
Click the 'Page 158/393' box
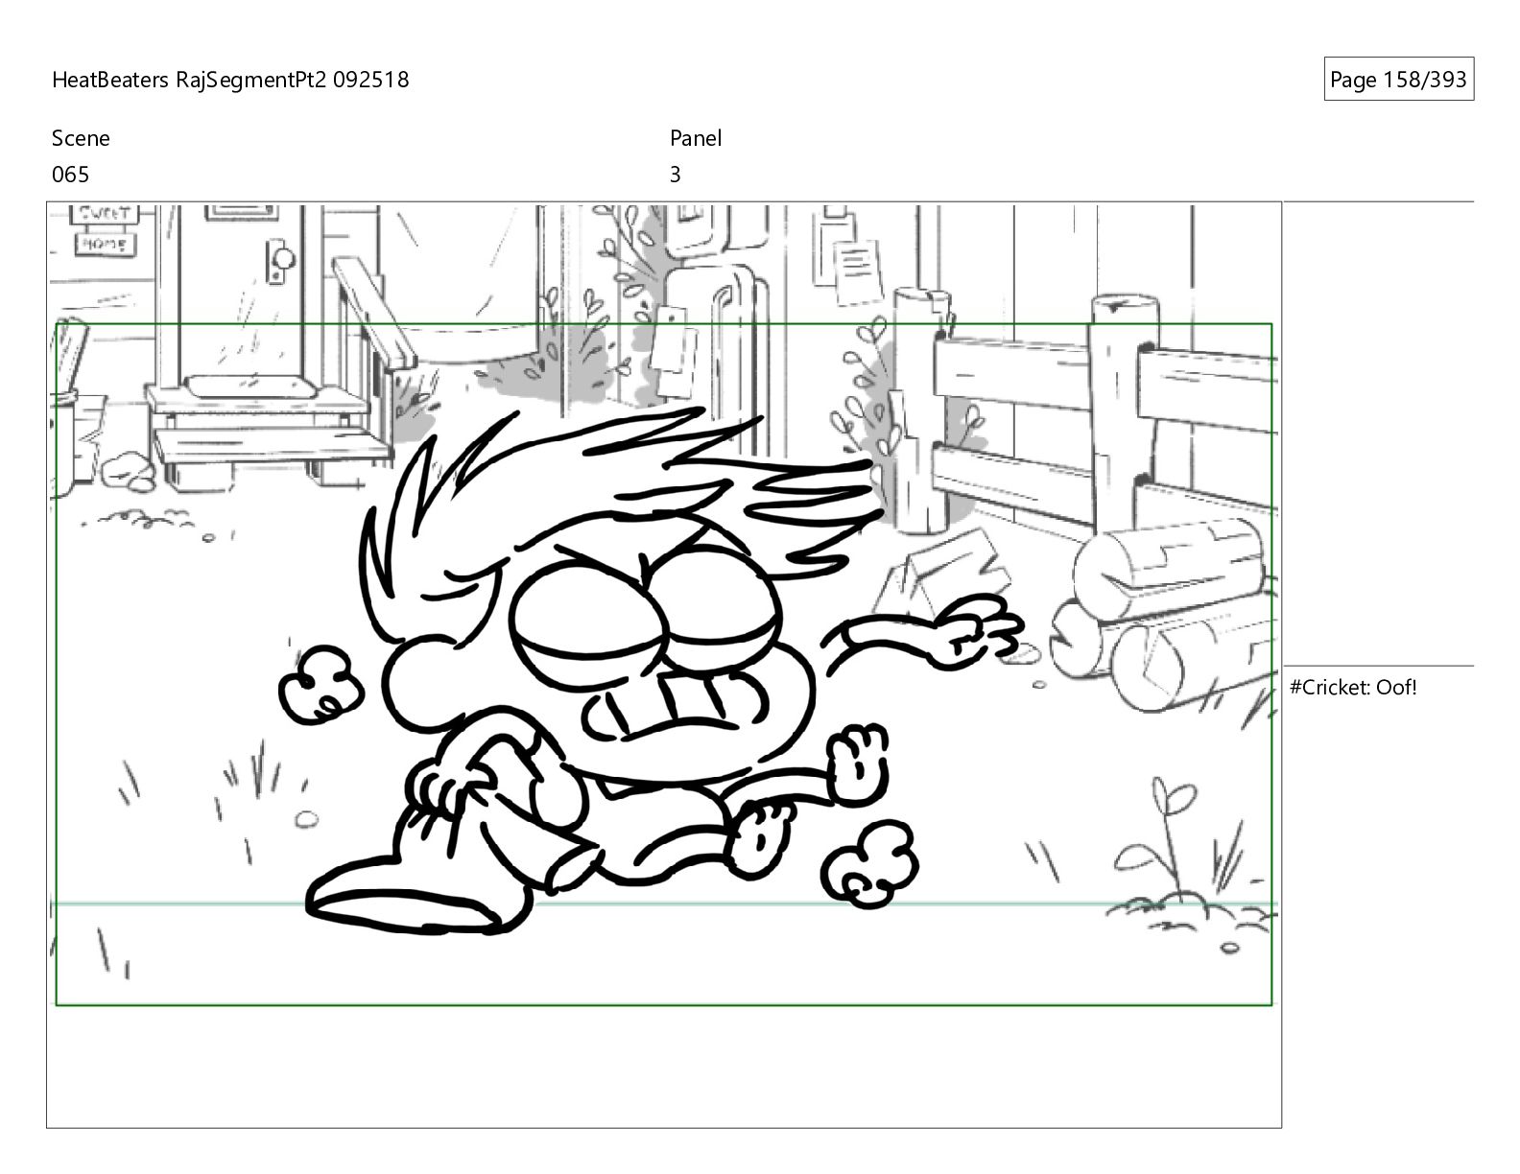(1398, 80)
